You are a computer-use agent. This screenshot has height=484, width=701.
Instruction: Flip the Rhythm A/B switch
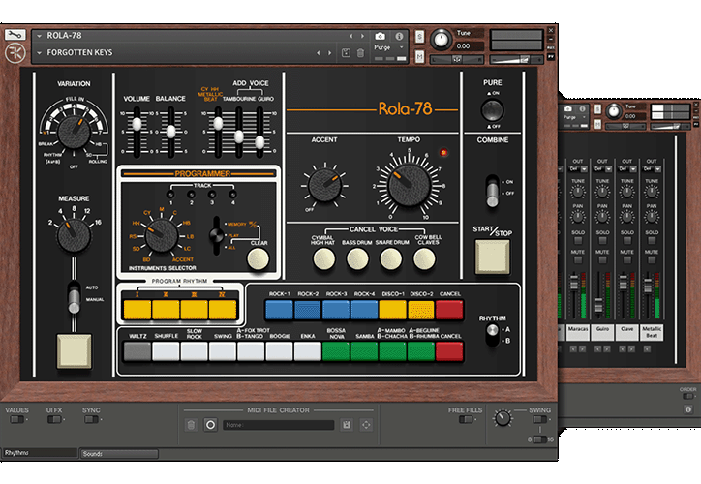492,335
